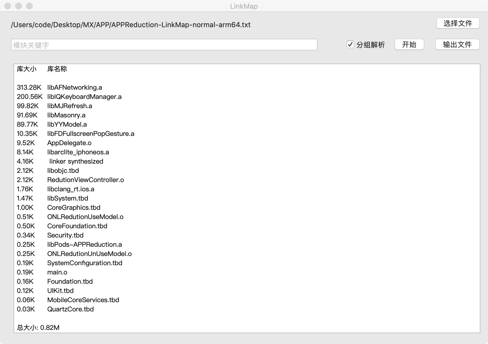Select the Security.tbd entry

coord(65,235)
